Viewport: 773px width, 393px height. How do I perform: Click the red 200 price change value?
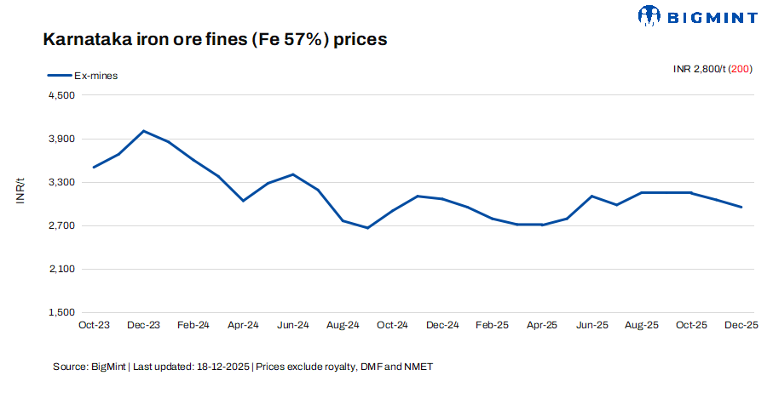739,70
